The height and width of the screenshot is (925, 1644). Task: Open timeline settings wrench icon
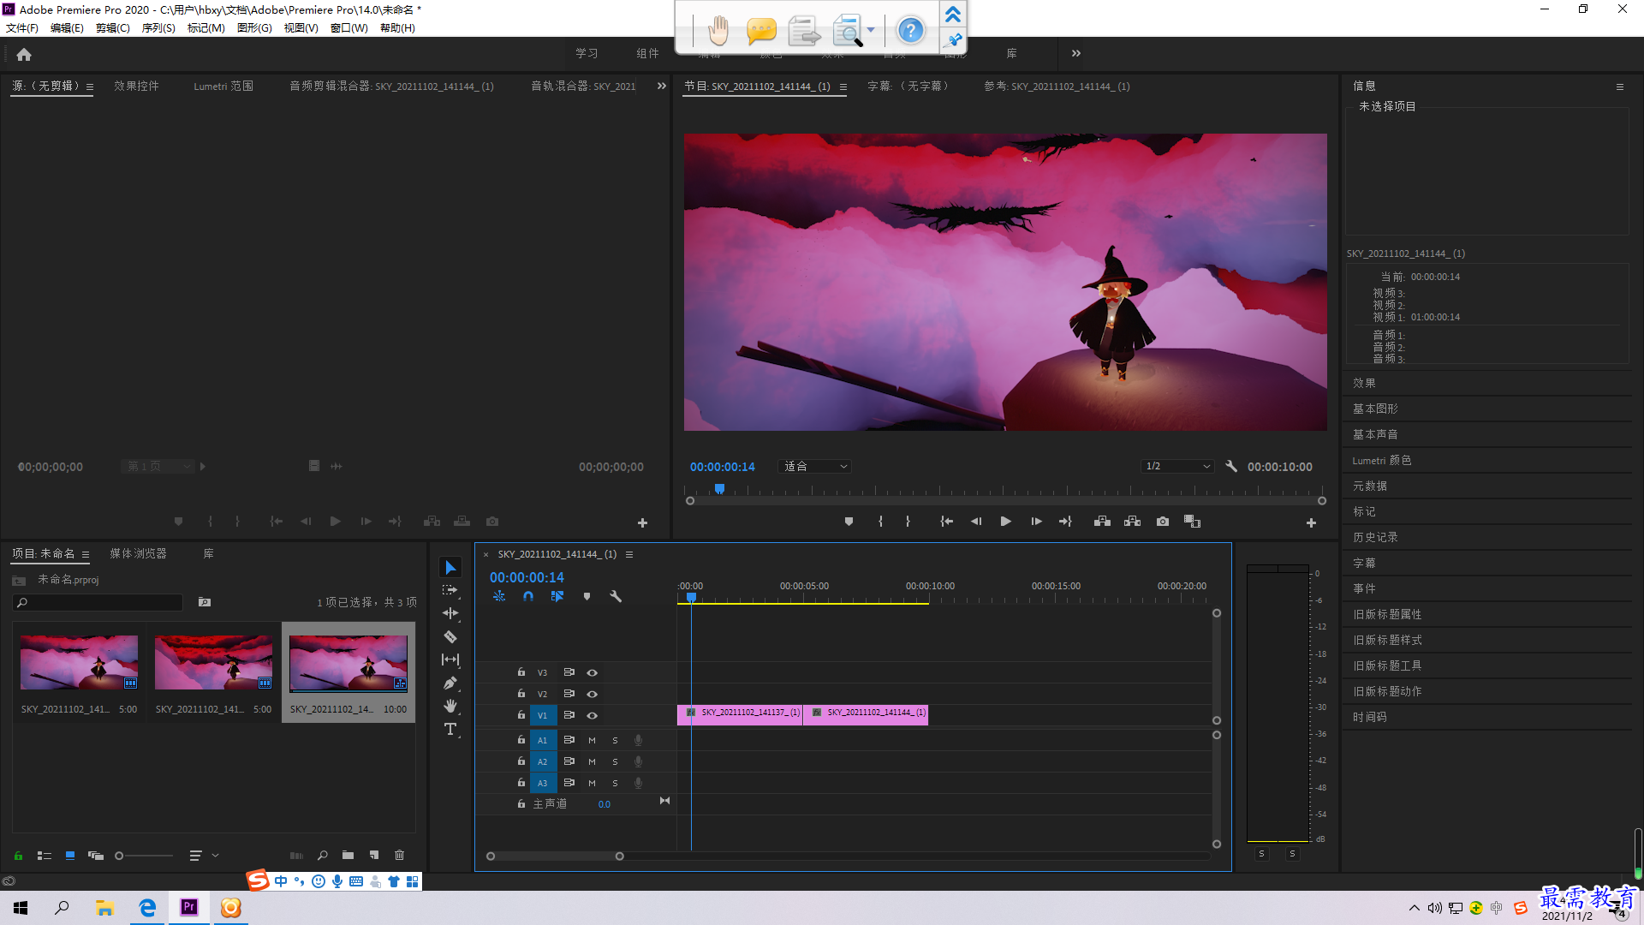pyautogui.click(x=616, y=596)
